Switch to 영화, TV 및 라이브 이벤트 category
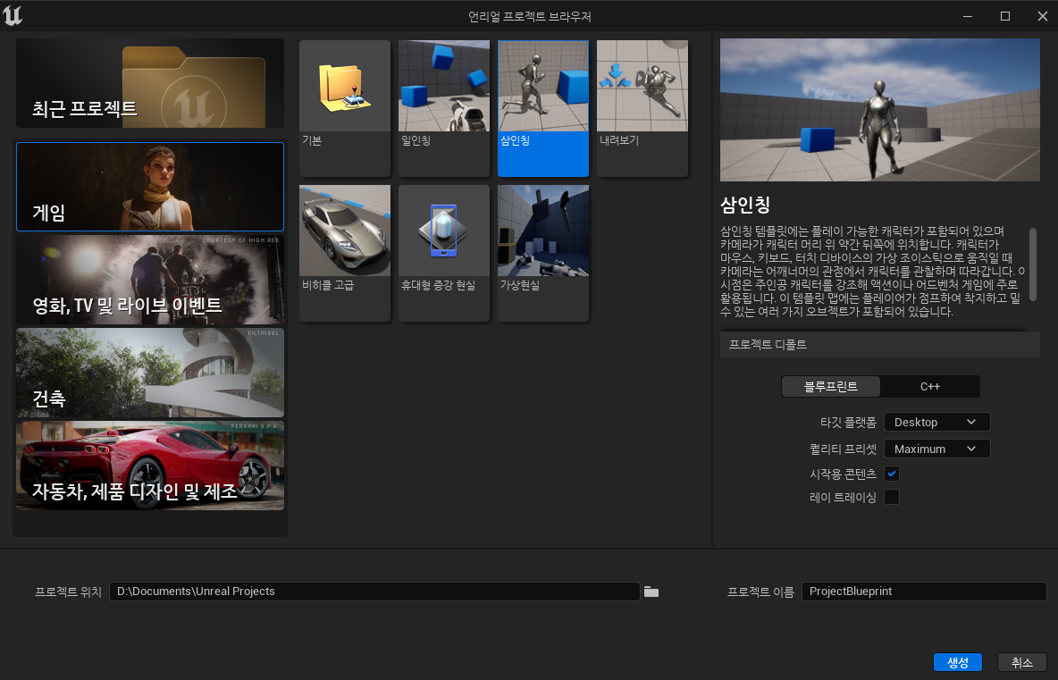Viewport: 1058px width, 680px height. click(150, 280)
